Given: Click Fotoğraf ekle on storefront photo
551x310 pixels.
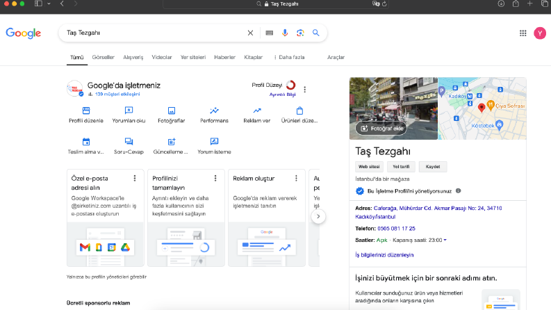Looking at the screenshot, I should [381, 129].
